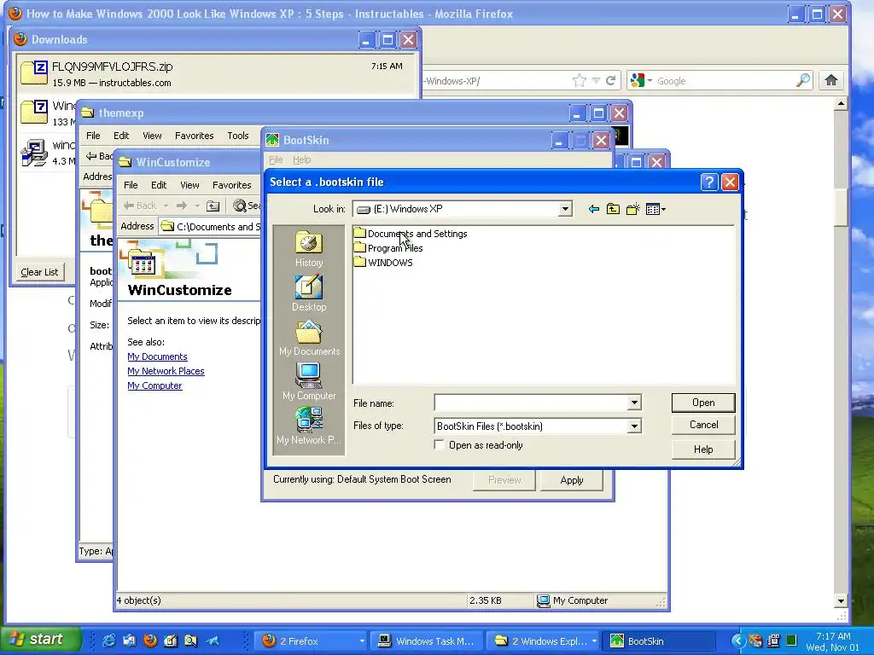The image size is (874, 655).
Task: Click into the File name field
Action: [531, 403]
